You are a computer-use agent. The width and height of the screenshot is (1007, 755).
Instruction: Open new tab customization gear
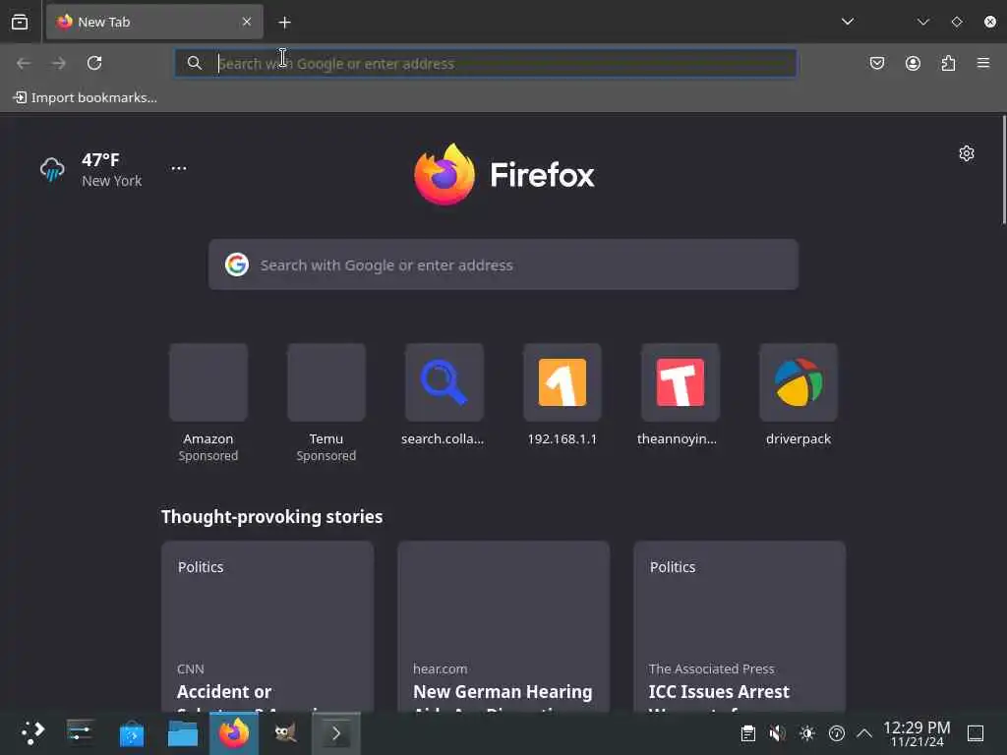pyautogui.click(x=967, y=153)
